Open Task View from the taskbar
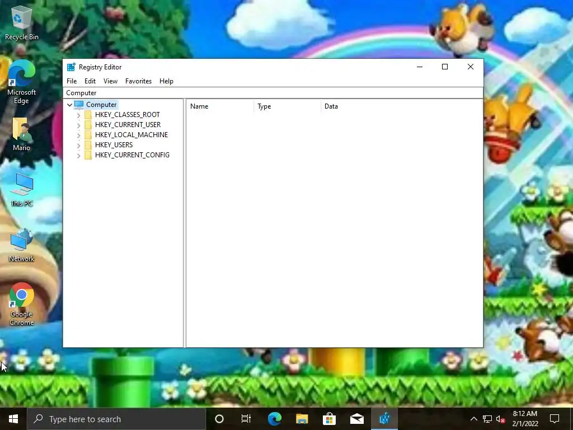The height and width of the screenshot is (430, 573). pos(246,419)
